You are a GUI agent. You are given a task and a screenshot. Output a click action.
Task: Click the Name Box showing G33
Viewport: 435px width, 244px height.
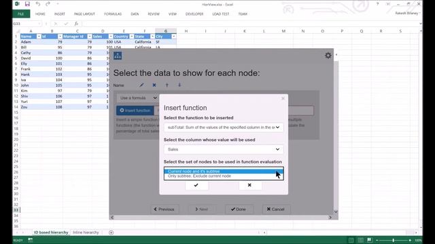click(27, 24)
